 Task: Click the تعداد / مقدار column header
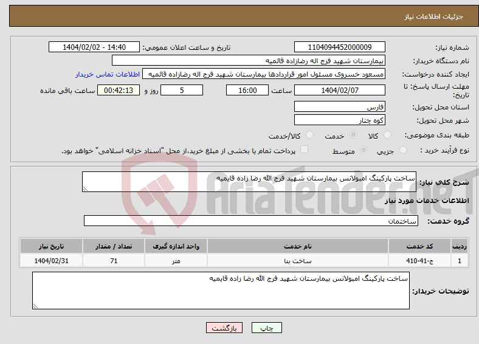pyautogui.click(x=113, y=246)
